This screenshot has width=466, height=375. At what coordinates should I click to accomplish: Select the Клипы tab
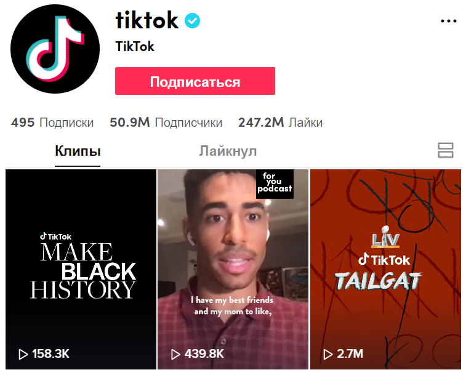pos(78,151)
